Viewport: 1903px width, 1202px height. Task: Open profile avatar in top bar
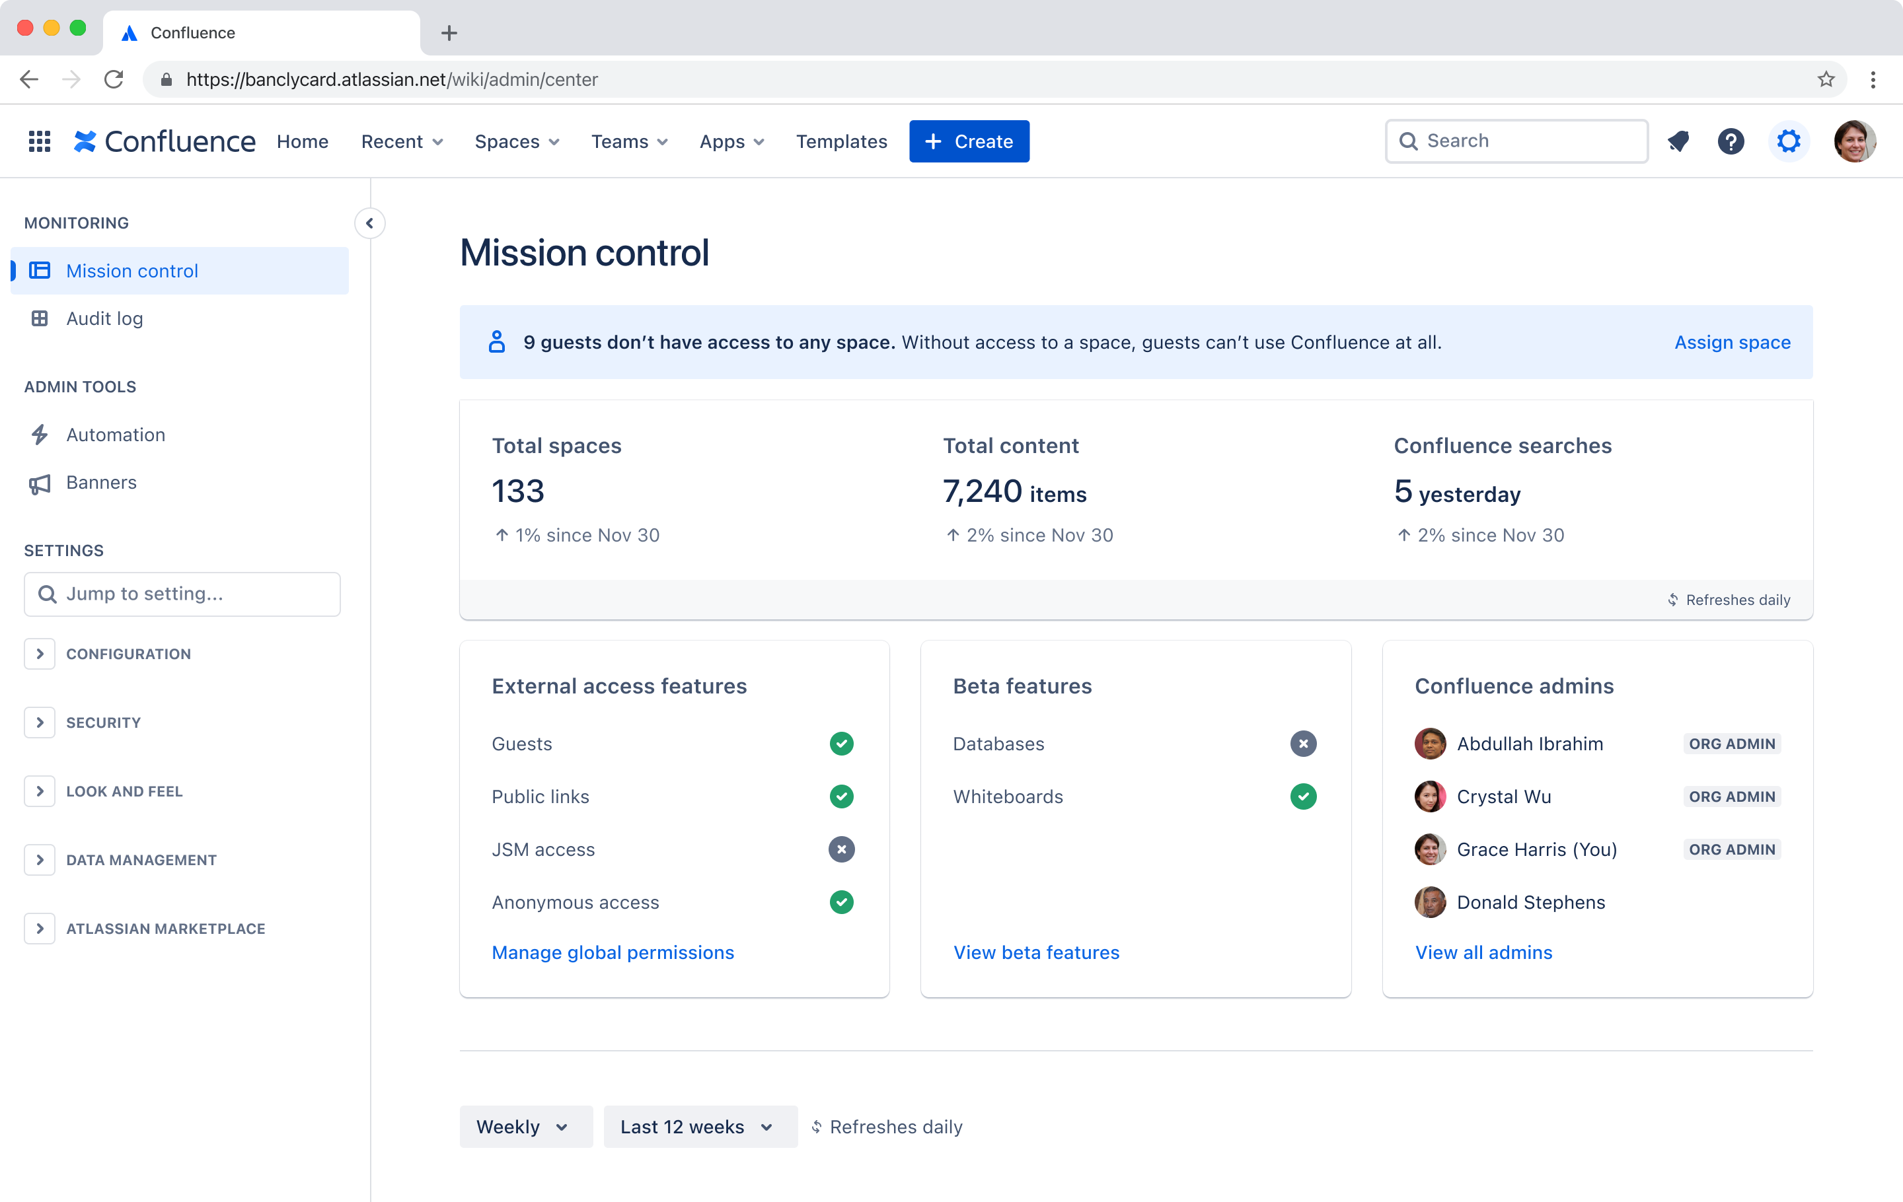(x=1854, y=141)
